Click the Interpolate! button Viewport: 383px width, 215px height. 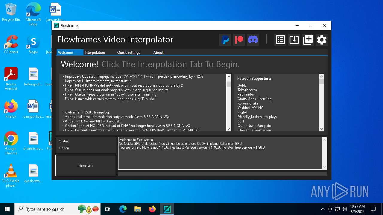(86, 165)
